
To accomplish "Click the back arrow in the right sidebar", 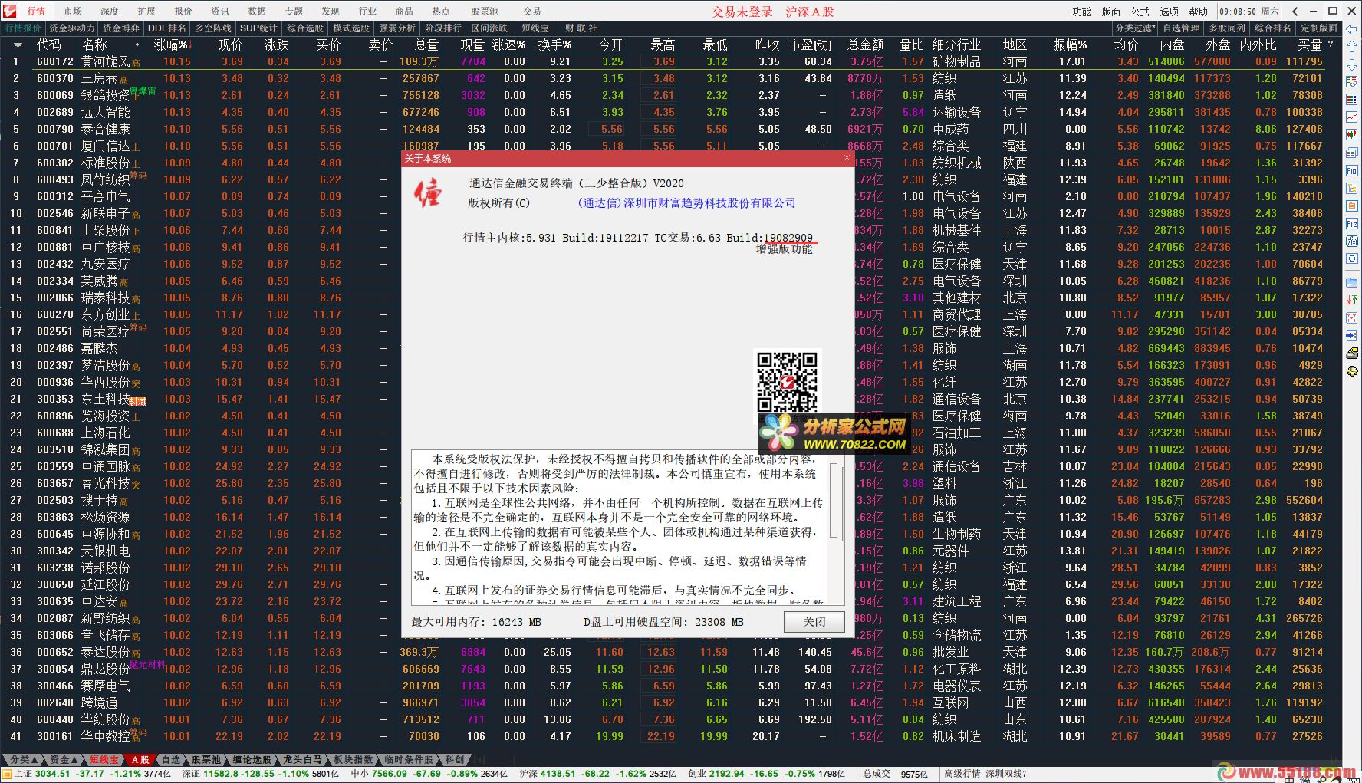I will 1351,28.
